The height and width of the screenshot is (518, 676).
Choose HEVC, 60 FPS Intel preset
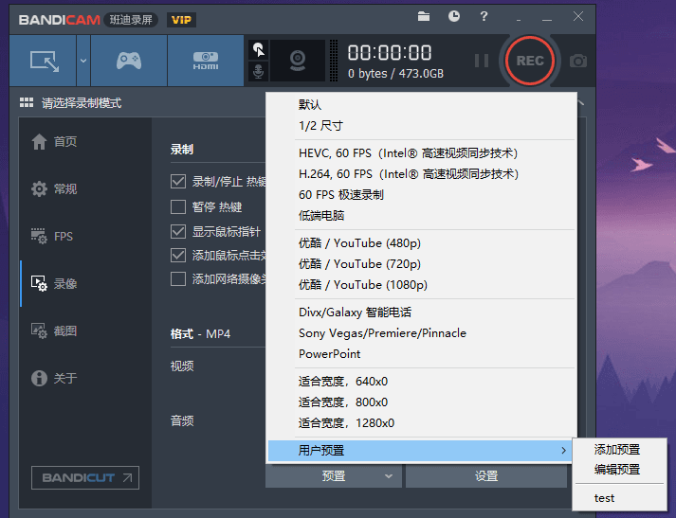[421, 153]
